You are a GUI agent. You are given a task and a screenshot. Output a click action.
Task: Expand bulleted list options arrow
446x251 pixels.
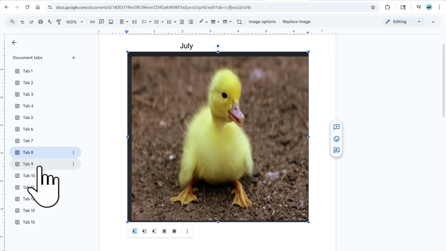(162, 22)
